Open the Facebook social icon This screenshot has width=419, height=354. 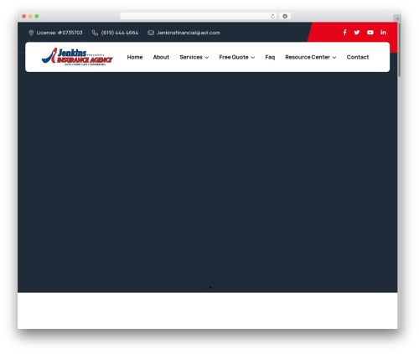coord(345,33)
